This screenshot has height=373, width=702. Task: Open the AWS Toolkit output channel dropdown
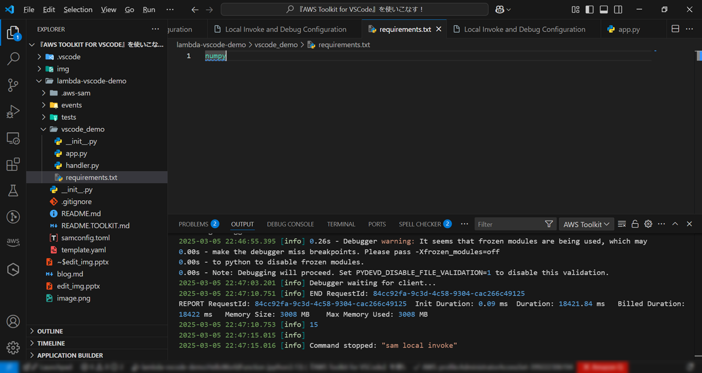(x=586, y=224)
